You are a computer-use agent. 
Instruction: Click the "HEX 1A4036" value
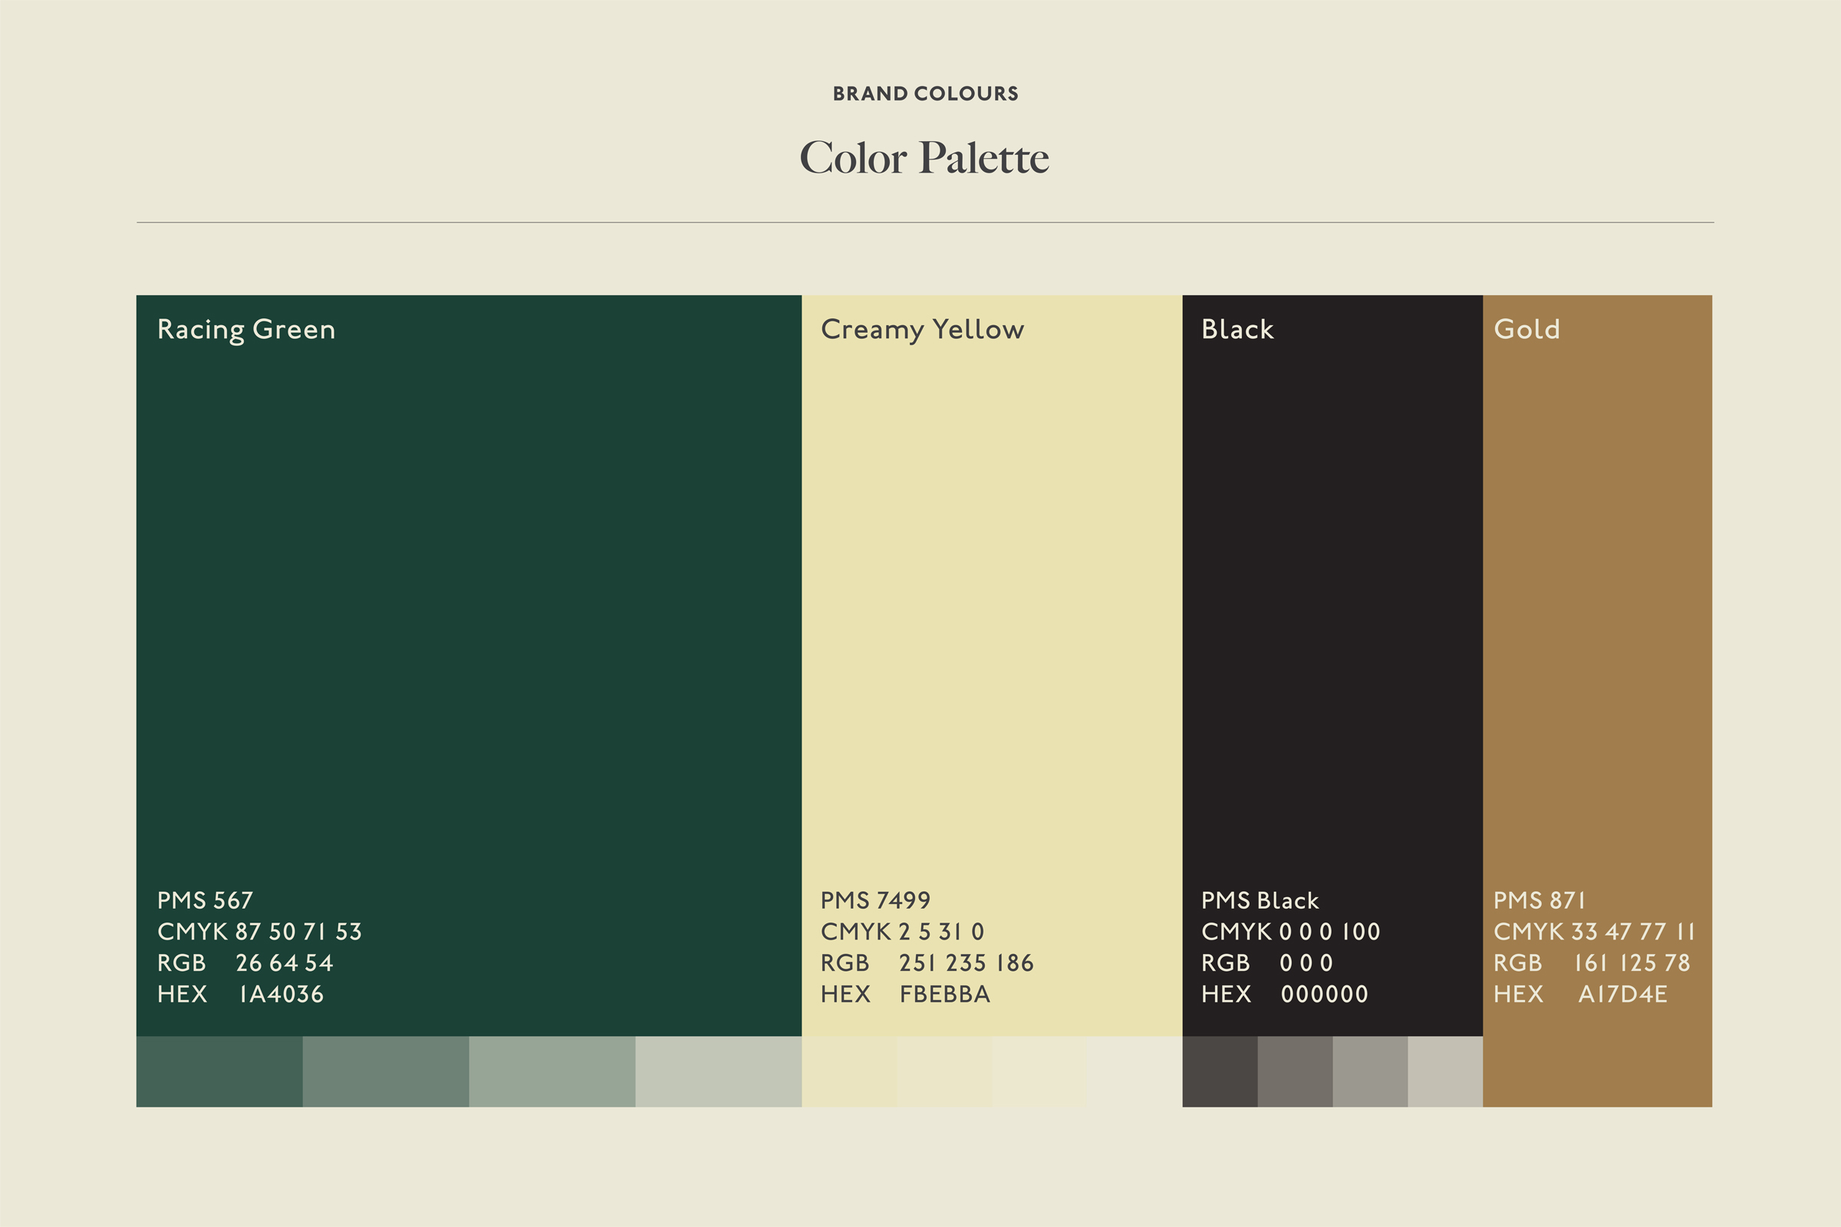[240, 994]
